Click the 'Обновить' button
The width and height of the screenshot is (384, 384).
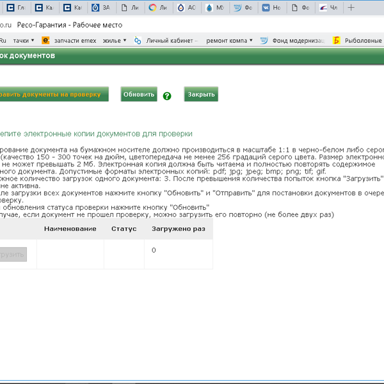point(139,94)
